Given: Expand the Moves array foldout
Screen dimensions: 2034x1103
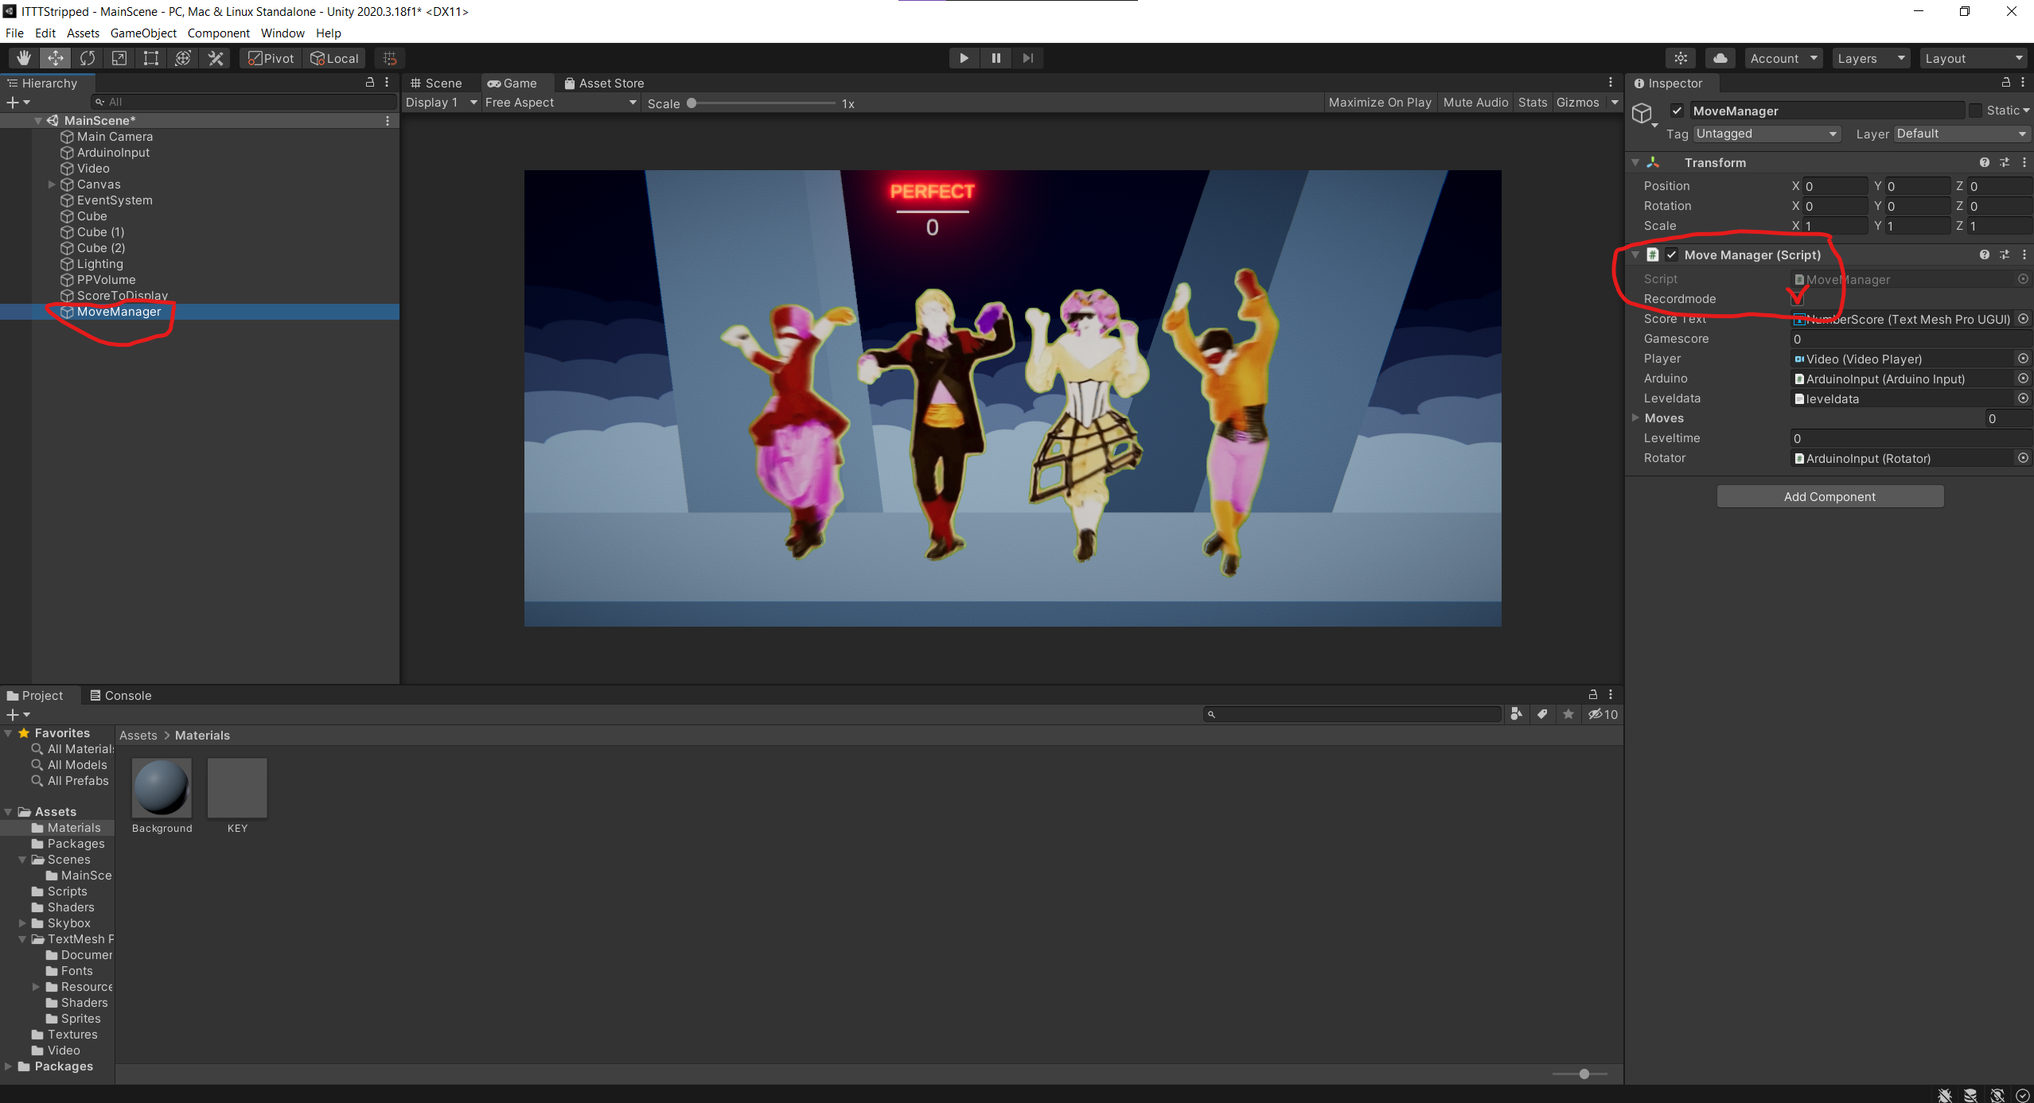Looking at the screenshot, I should (x=1635, y=418).
